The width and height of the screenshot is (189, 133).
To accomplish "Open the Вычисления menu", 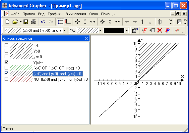I will pyautogui.click(x=76, y=14).
